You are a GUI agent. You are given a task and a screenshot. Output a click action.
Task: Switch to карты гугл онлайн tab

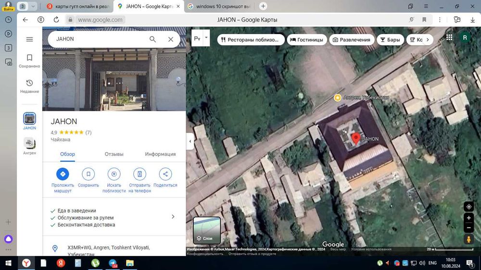pos(78,6)
